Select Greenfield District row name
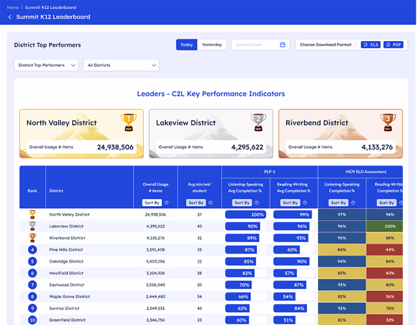The width and height of the screenshot is (417, 325). (x=68, y=320)
